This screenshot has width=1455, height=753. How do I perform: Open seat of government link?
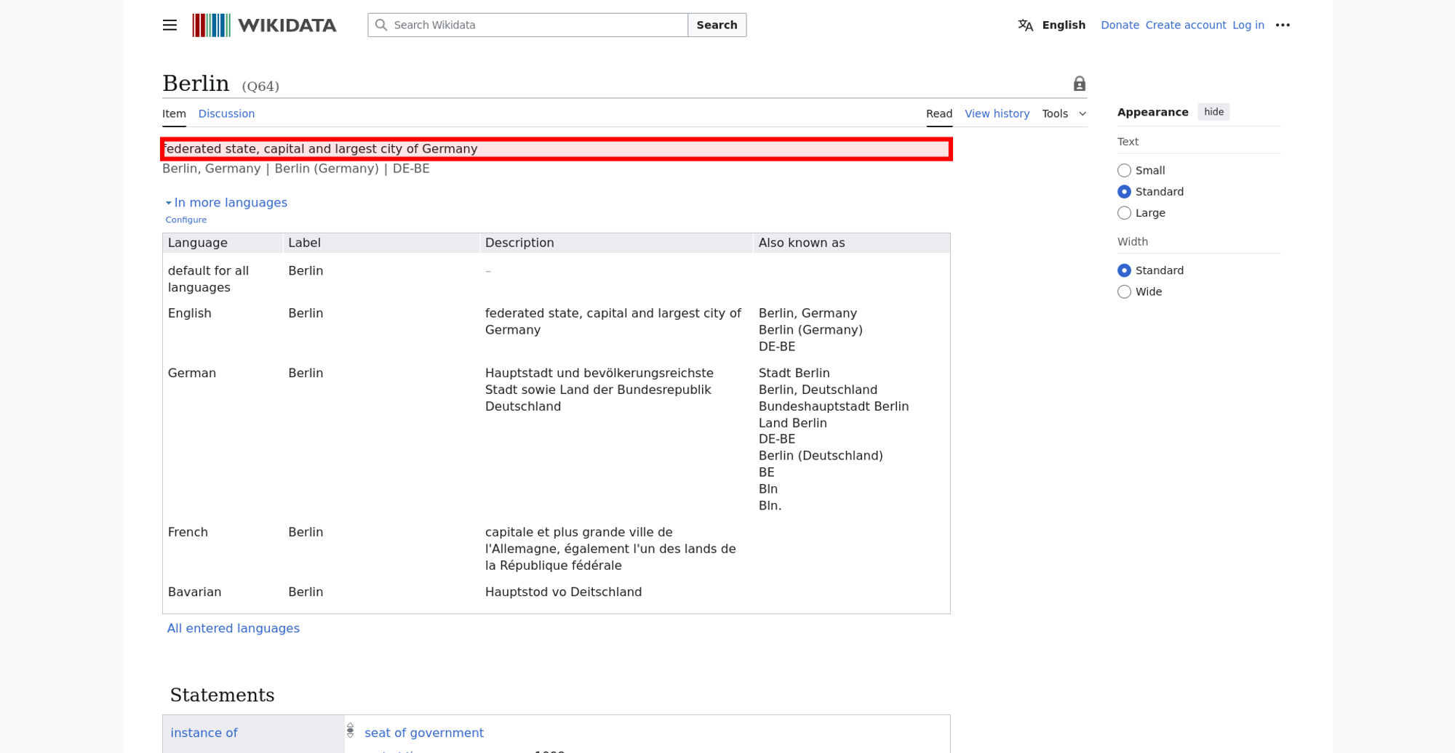(423, 733)
